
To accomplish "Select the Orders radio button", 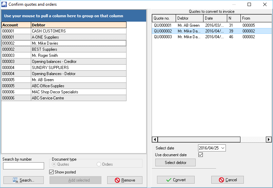I will coord(99,164).
